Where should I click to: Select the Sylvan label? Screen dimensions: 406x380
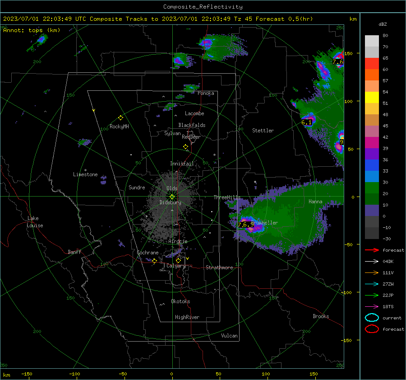[172, 133]
